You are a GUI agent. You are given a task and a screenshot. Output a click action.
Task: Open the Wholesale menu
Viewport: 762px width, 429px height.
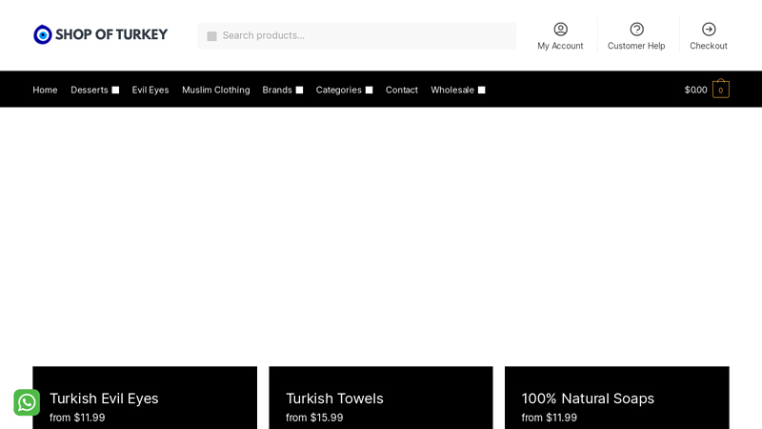[x=452, y=90]
